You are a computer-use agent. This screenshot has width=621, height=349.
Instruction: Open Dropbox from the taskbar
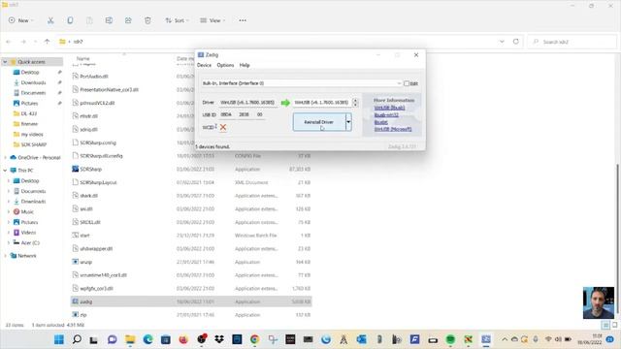point(219,339)
